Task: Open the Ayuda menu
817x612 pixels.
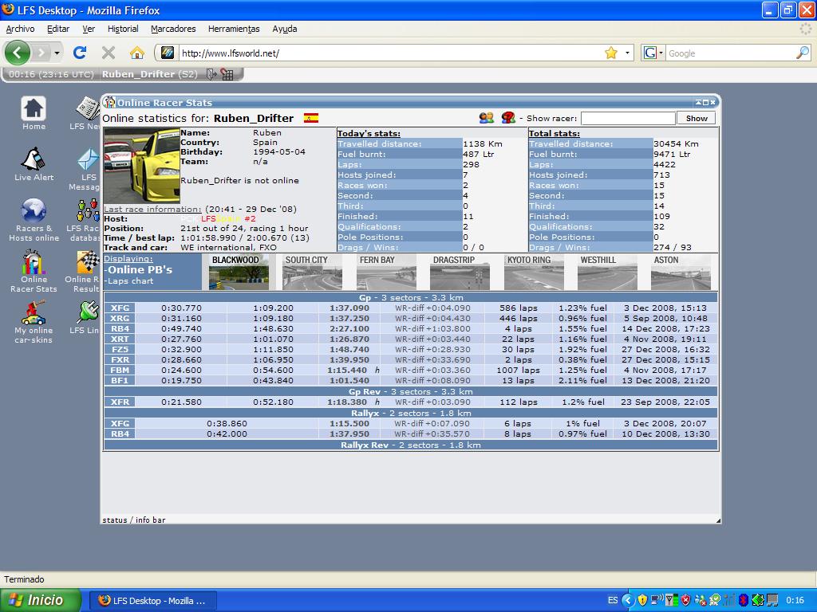Action: click(x=285, y=29)
